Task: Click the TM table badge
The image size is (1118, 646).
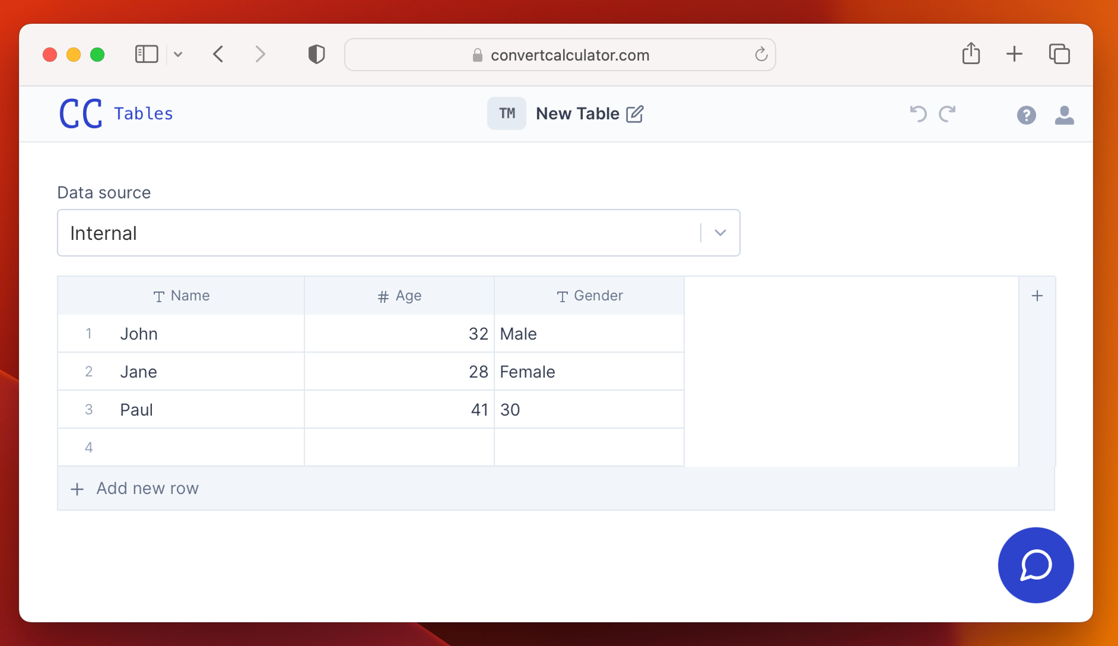Action: pyautogui.click(x=506, y=114)
